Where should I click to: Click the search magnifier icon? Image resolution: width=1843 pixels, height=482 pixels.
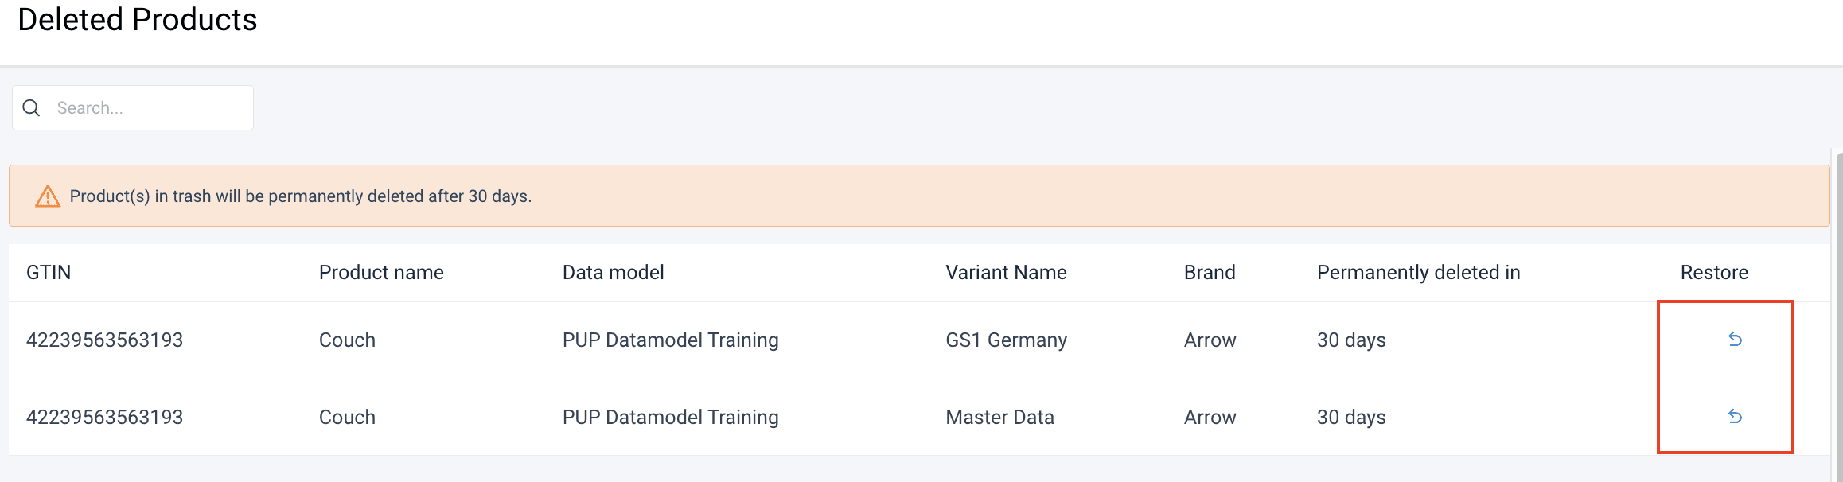32,108
